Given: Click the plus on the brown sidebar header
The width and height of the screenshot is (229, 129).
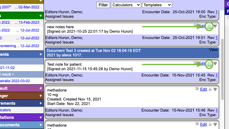Looking at the screenshot, I should (x=41, y=96).
